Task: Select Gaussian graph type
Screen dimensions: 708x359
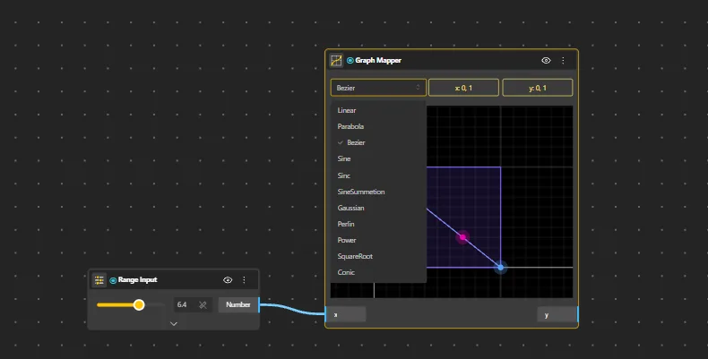Action: point(378,208)
